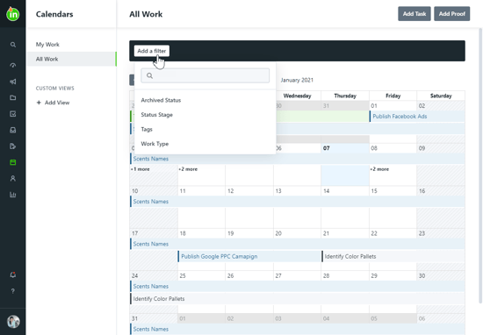The height and width of the screenshot is (335, 483).
Task: Select day 19 in calendar
Action: click(x=230, y=233)
